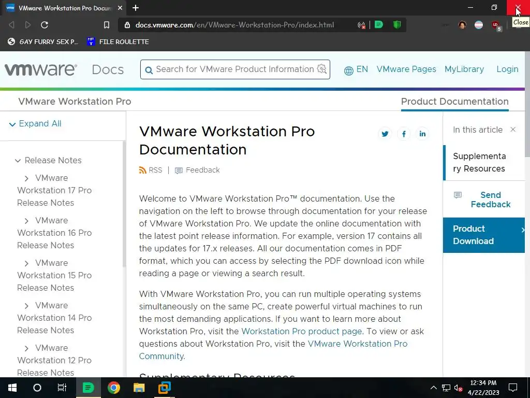The image size is (530, 398).
Task: Click the advanced search gear icon
Action: 322,69
